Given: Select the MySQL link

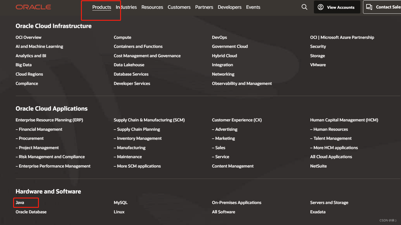Looking at the screenshot, I should [x=121, y=203].
